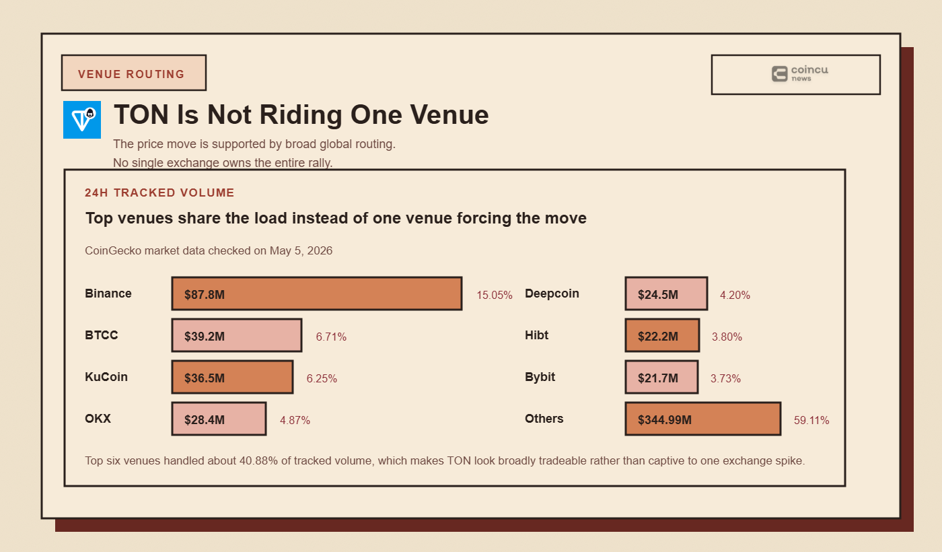Click the 6.71% BTCC share value
This screenshot has height=552, width=942.
[331, 337]
